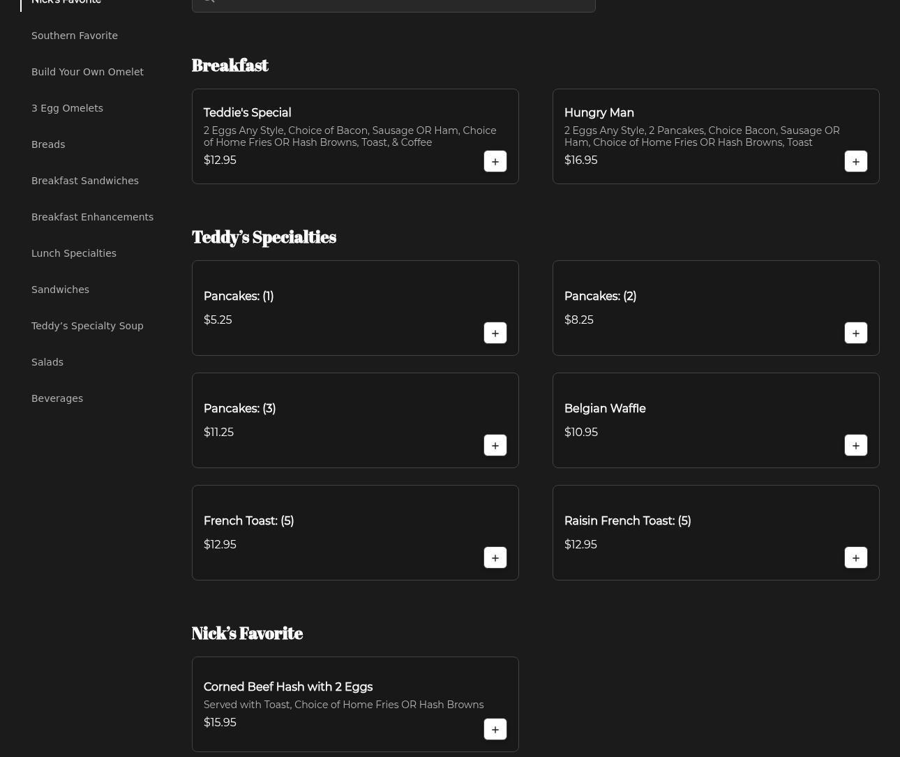Add Raisin French Toast: (5) to order
Viewport: 900px width, 757px height.
coord(856,557)
